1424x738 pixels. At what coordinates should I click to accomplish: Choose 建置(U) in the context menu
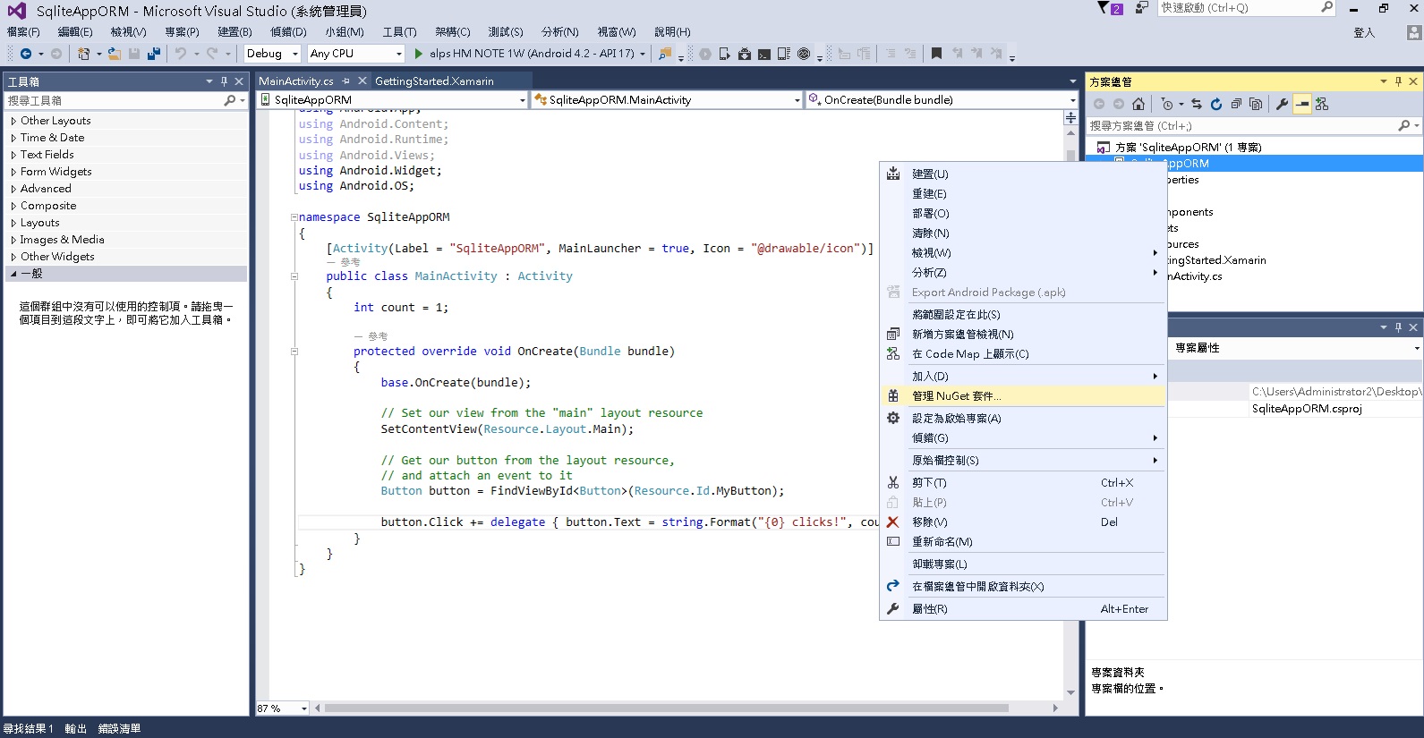coord(1023,174)
